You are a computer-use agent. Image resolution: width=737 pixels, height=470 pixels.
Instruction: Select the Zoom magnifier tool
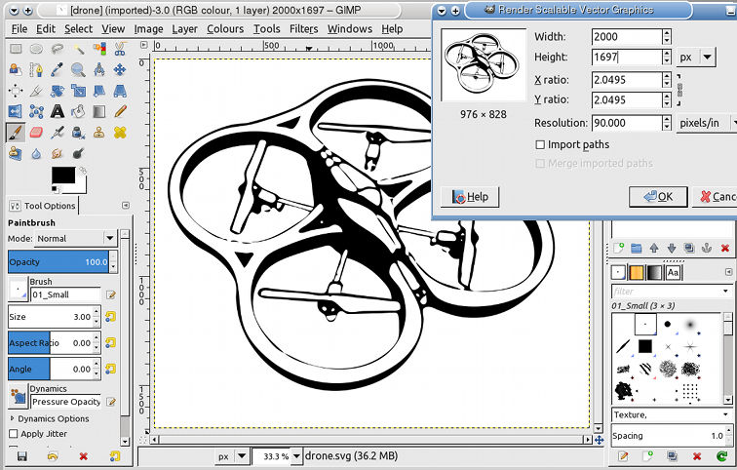[x=78, y=69]
